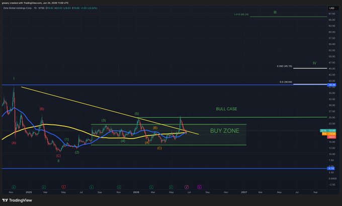The height and width of the screenshot is (206, 342).
Task: Click the green (1) wave label
Action: (x=67, y=139)
